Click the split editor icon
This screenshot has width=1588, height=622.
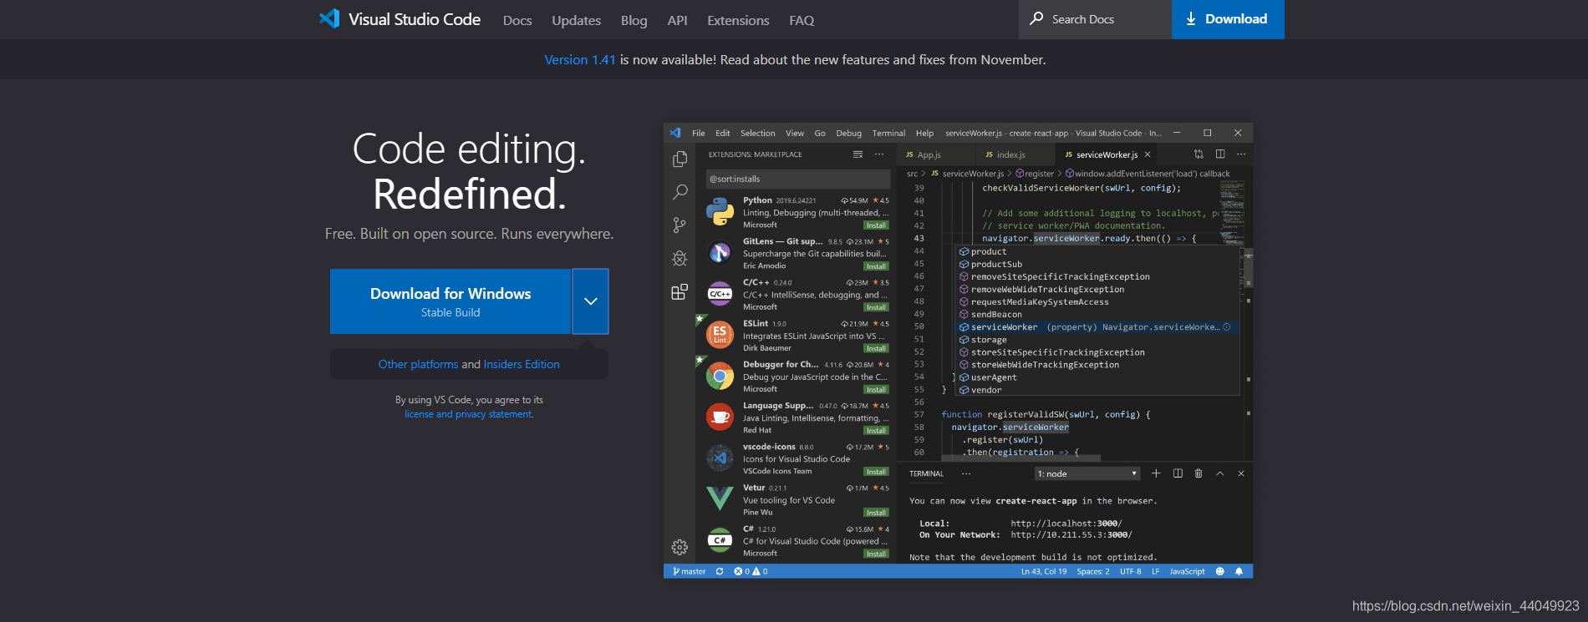click(x=1220, y=154)
